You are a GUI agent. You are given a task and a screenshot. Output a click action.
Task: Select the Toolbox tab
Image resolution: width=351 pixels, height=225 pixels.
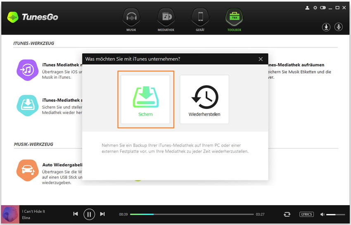(234, 20)
